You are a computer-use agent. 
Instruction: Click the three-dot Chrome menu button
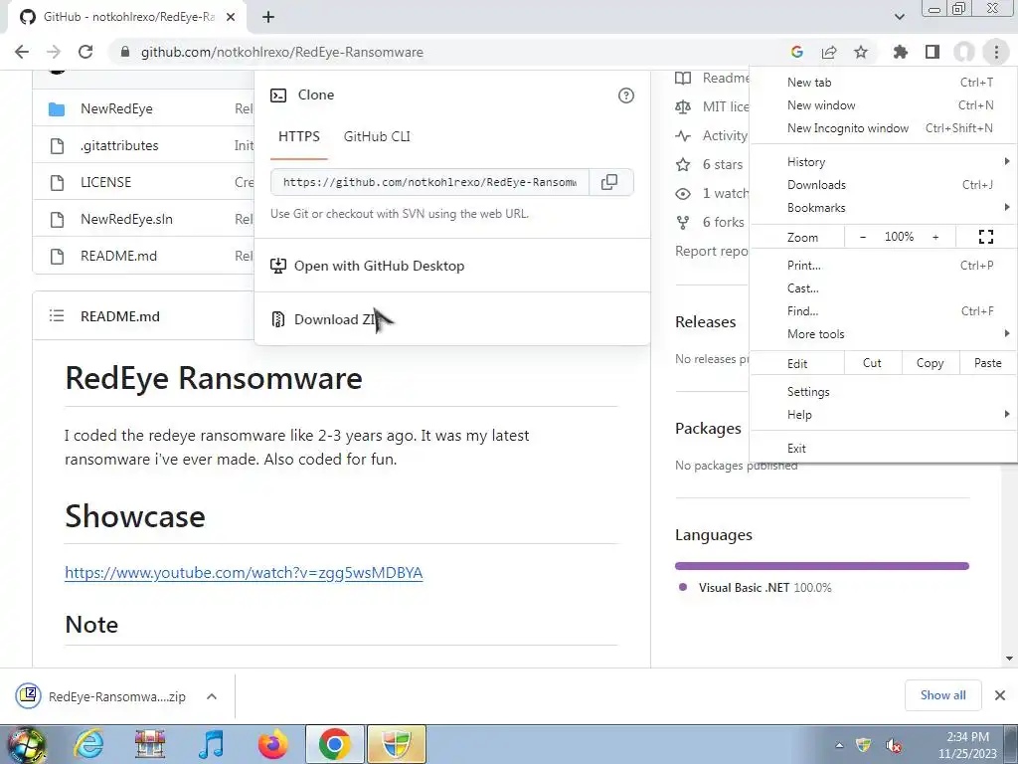click(x=996, y=52)
